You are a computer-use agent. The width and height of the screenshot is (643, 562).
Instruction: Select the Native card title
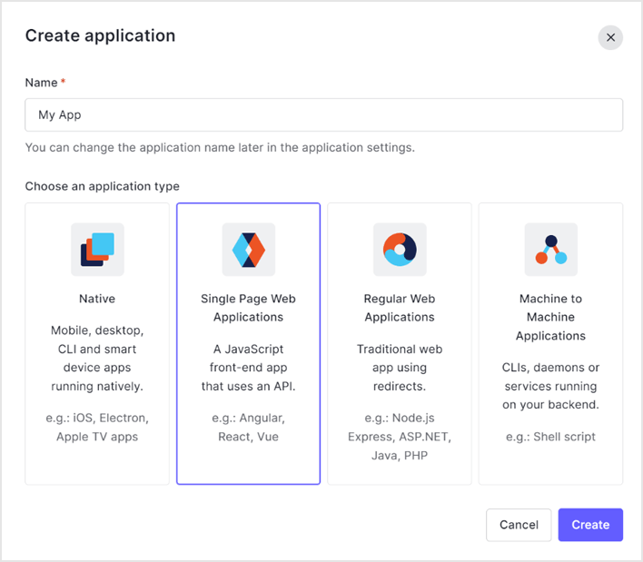pos(97,299)
